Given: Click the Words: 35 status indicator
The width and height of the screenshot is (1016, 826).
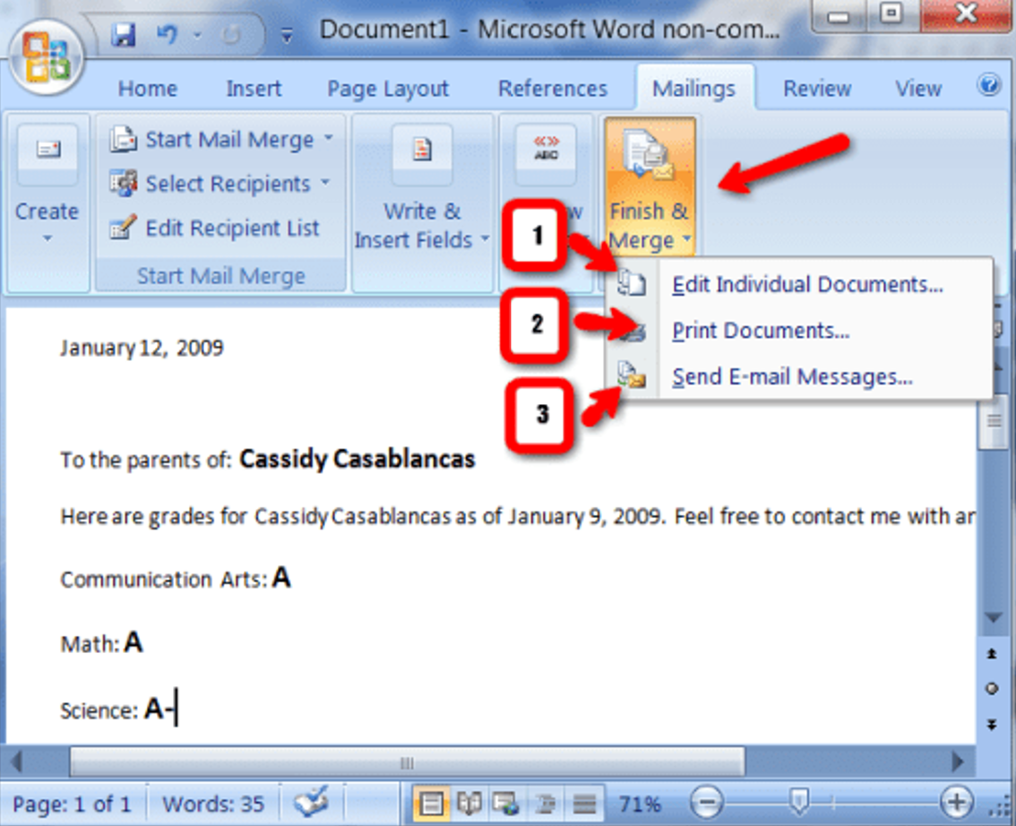Looking at the screenshot, I should tap(213, 804).
